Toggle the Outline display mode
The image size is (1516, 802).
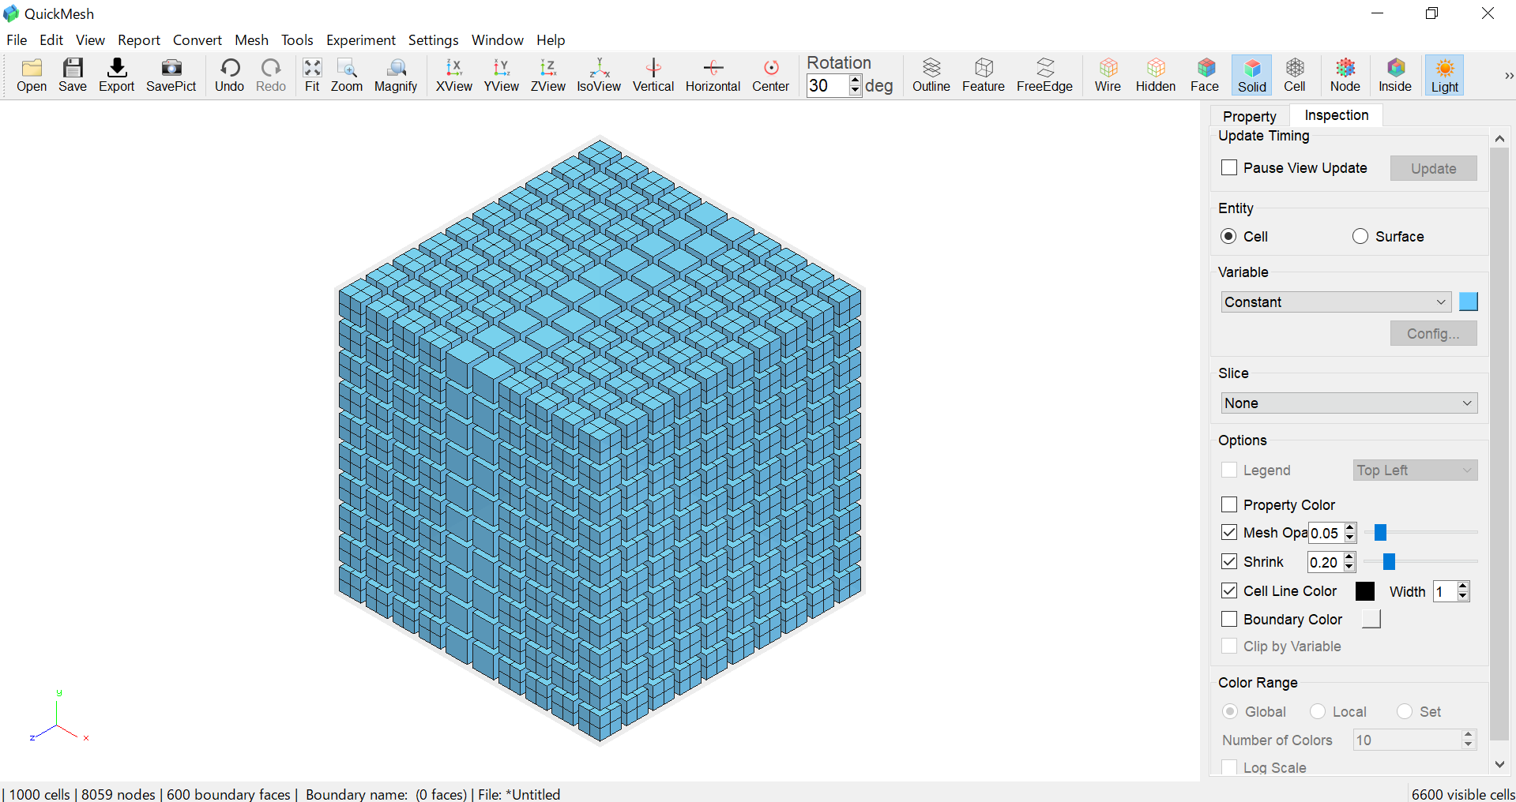point(931,76)
